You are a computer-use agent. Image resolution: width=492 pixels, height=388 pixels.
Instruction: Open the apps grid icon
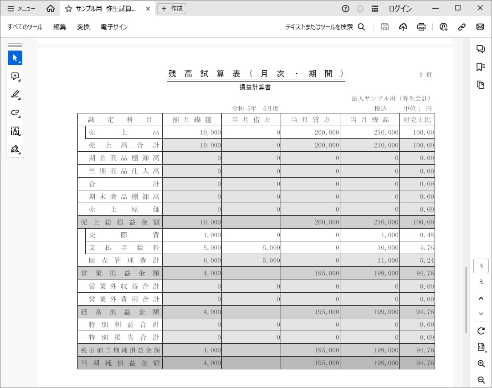(x=374, y=9)
